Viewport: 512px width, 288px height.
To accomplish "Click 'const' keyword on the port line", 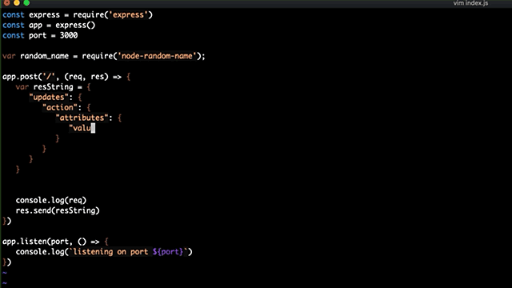I will pyautogui.click(x=14, y=35).
